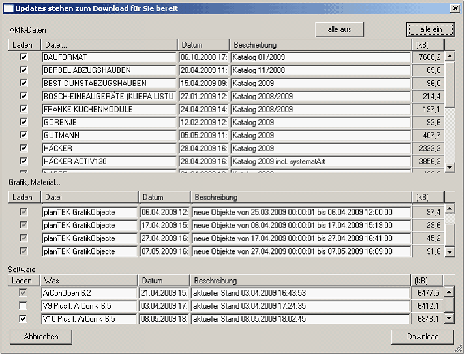Sort AMK-Daten by the Datum column header
Viewport: 465px width, 355px height.
[203, 45]
